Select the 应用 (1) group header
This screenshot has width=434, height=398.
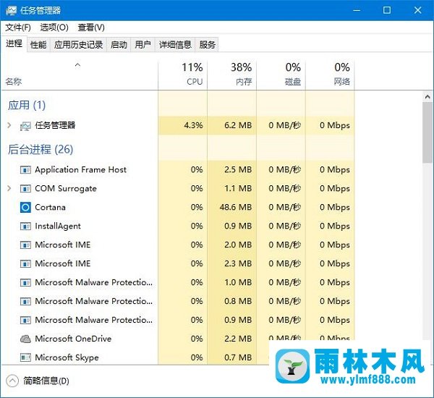tap(27, 105)
